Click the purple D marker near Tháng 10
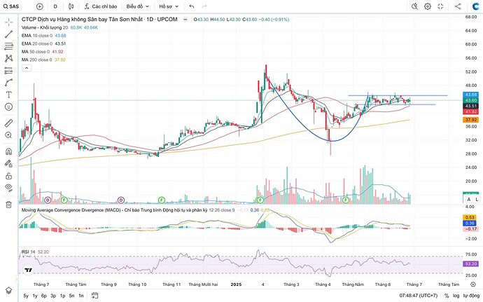Image resolution: width=483 pixels, height=302 pixels. pyautogui.click(x=121, y=200)
